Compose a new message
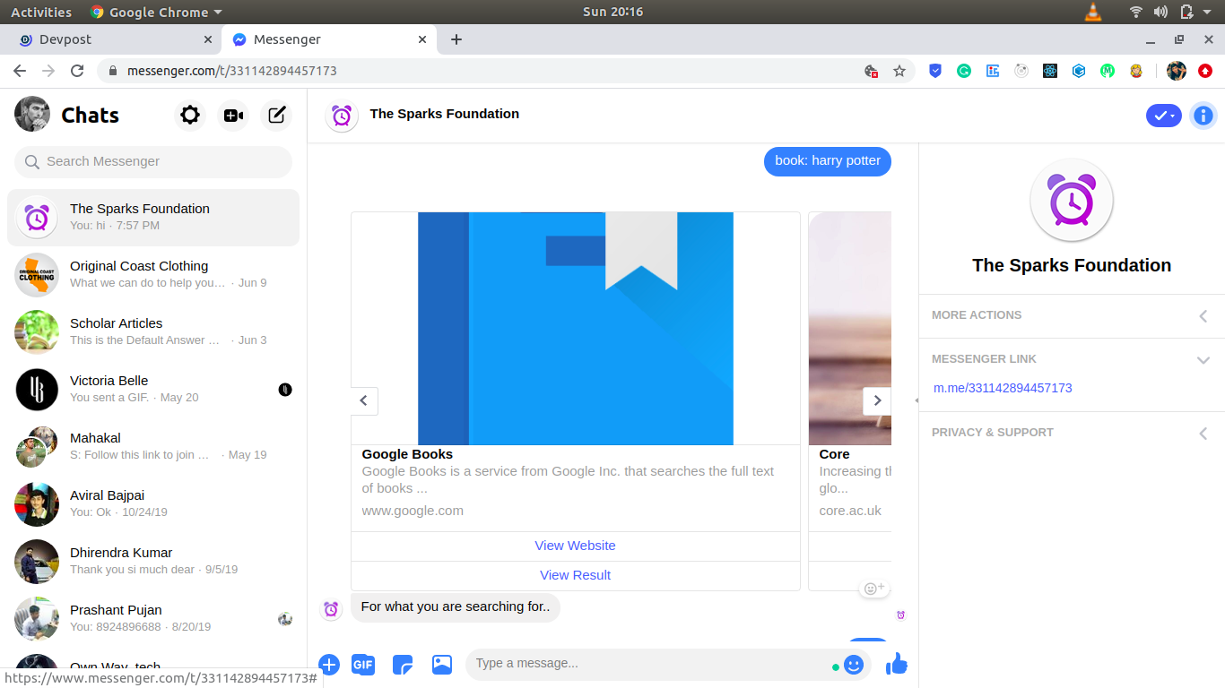1225x688 pixels. coord(277,115)
